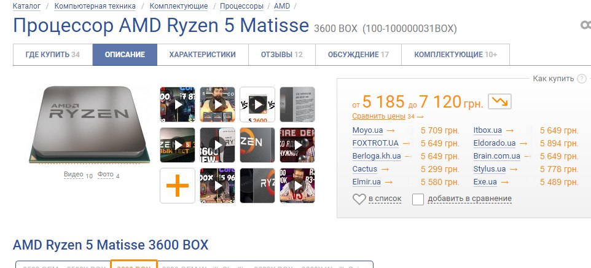Play the video of the bearded man with Ryzen boxes
Image resolution: width=591 pixels, height=268 pixels.
[x=217, y=104]
